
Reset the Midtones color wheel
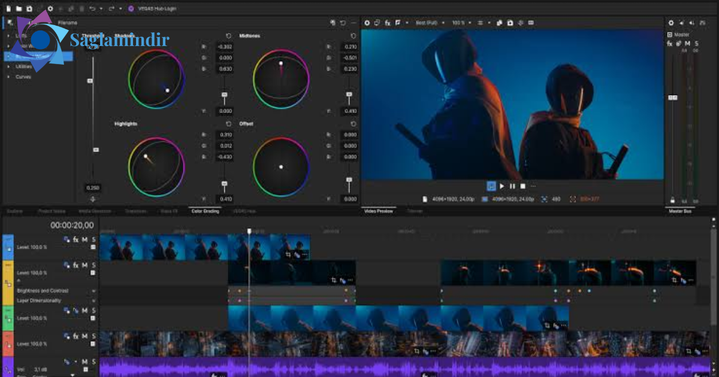(353, 36)
